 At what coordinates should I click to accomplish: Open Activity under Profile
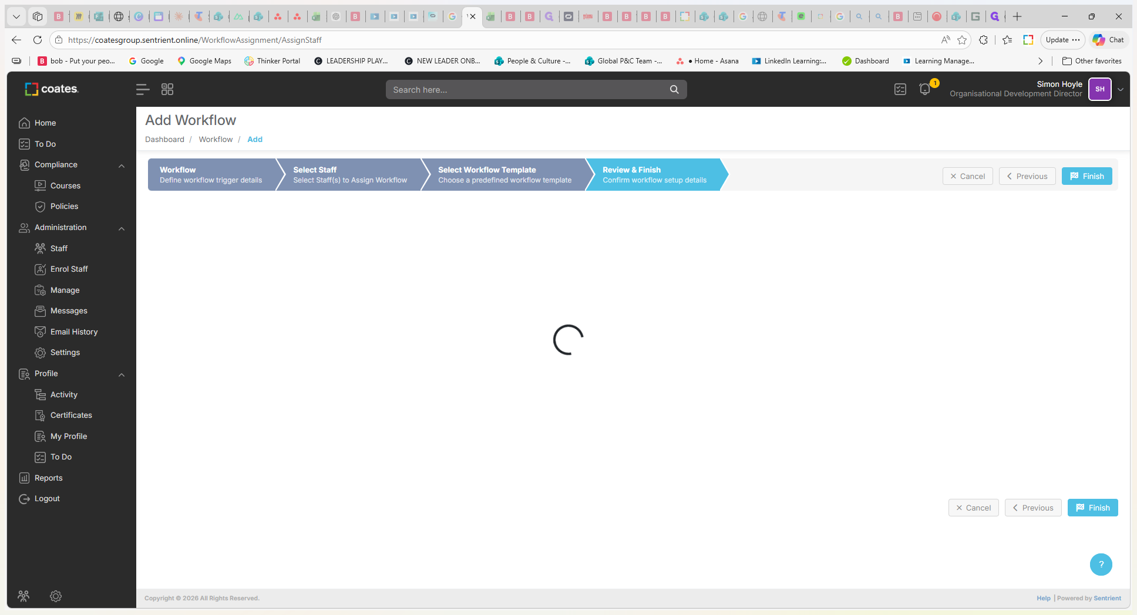pos(63,394)
